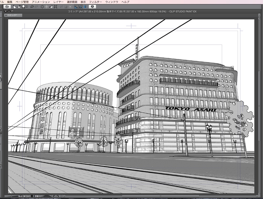
Task: Open CLIP STUDIO help icon
Action: tap(92, 7)
